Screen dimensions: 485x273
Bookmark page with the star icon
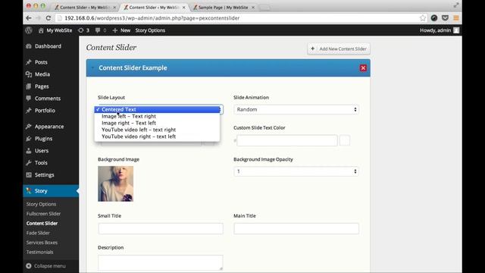click(x=423, y=18)
